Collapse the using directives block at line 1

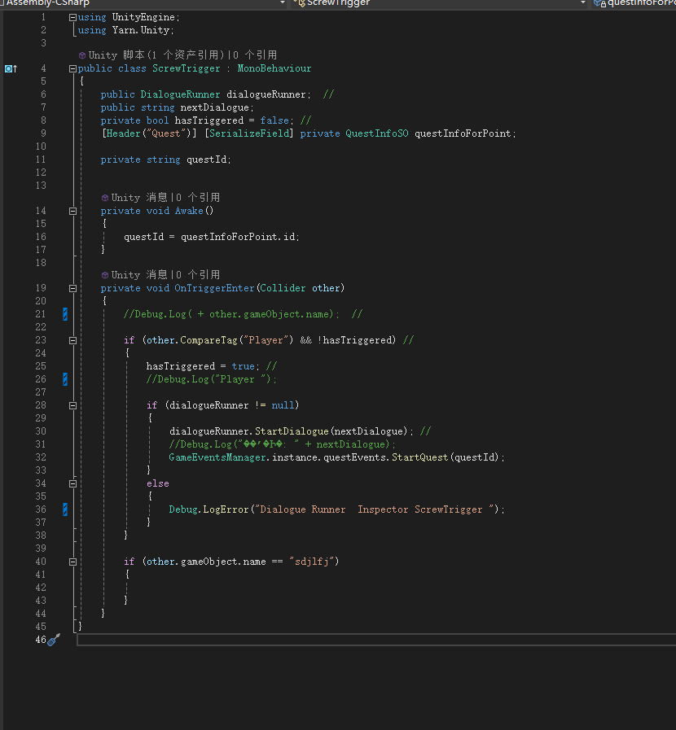tap(72, 17)
